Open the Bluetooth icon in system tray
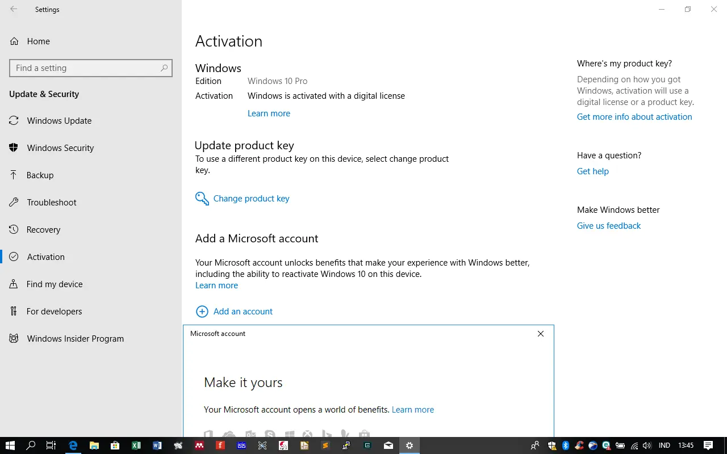 click(566, 445)
